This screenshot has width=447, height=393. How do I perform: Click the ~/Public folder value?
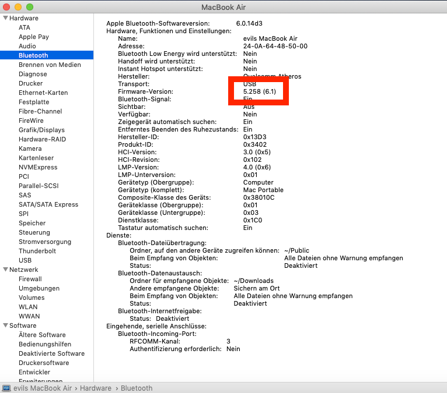point(297,250)
